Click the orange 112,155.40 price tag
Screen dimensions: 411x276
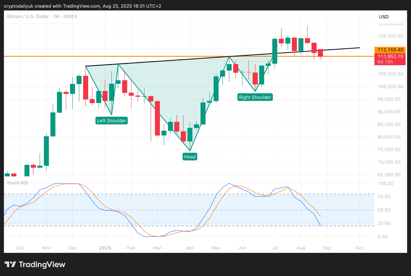coord(390,50)
